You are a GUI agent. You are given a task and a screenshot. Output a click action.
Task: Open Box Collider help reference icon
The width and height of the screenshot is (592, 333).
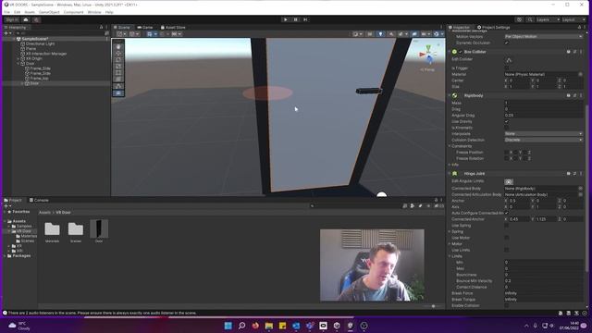[x=568, y=52]
